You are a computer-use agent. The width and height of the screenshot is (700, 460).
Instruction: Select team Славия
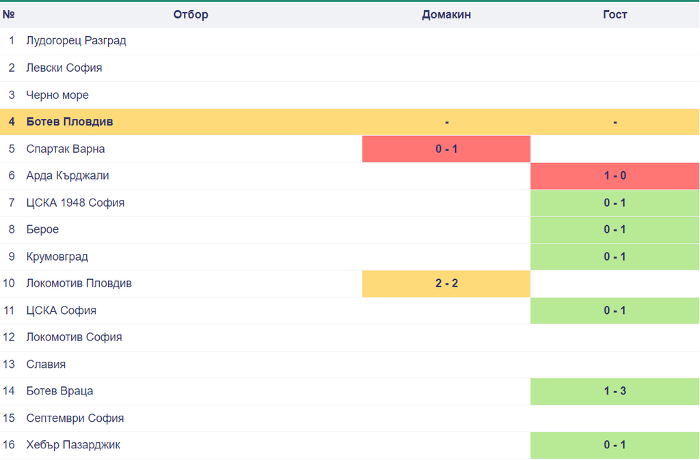click(46, 364)
